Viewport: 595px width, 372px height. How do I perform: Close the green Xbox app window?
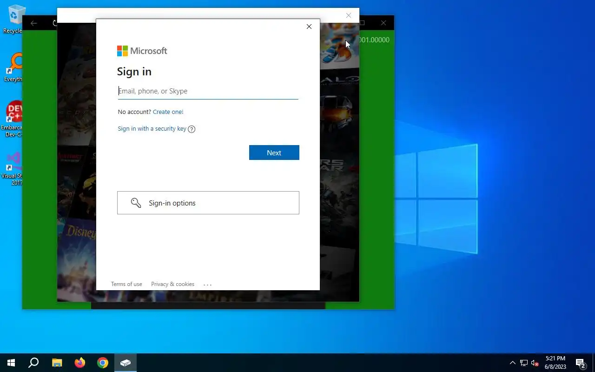coord(383,23)
